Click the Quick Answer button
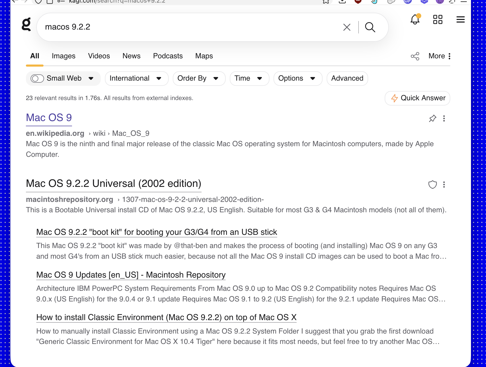 (x=417, y=98)
